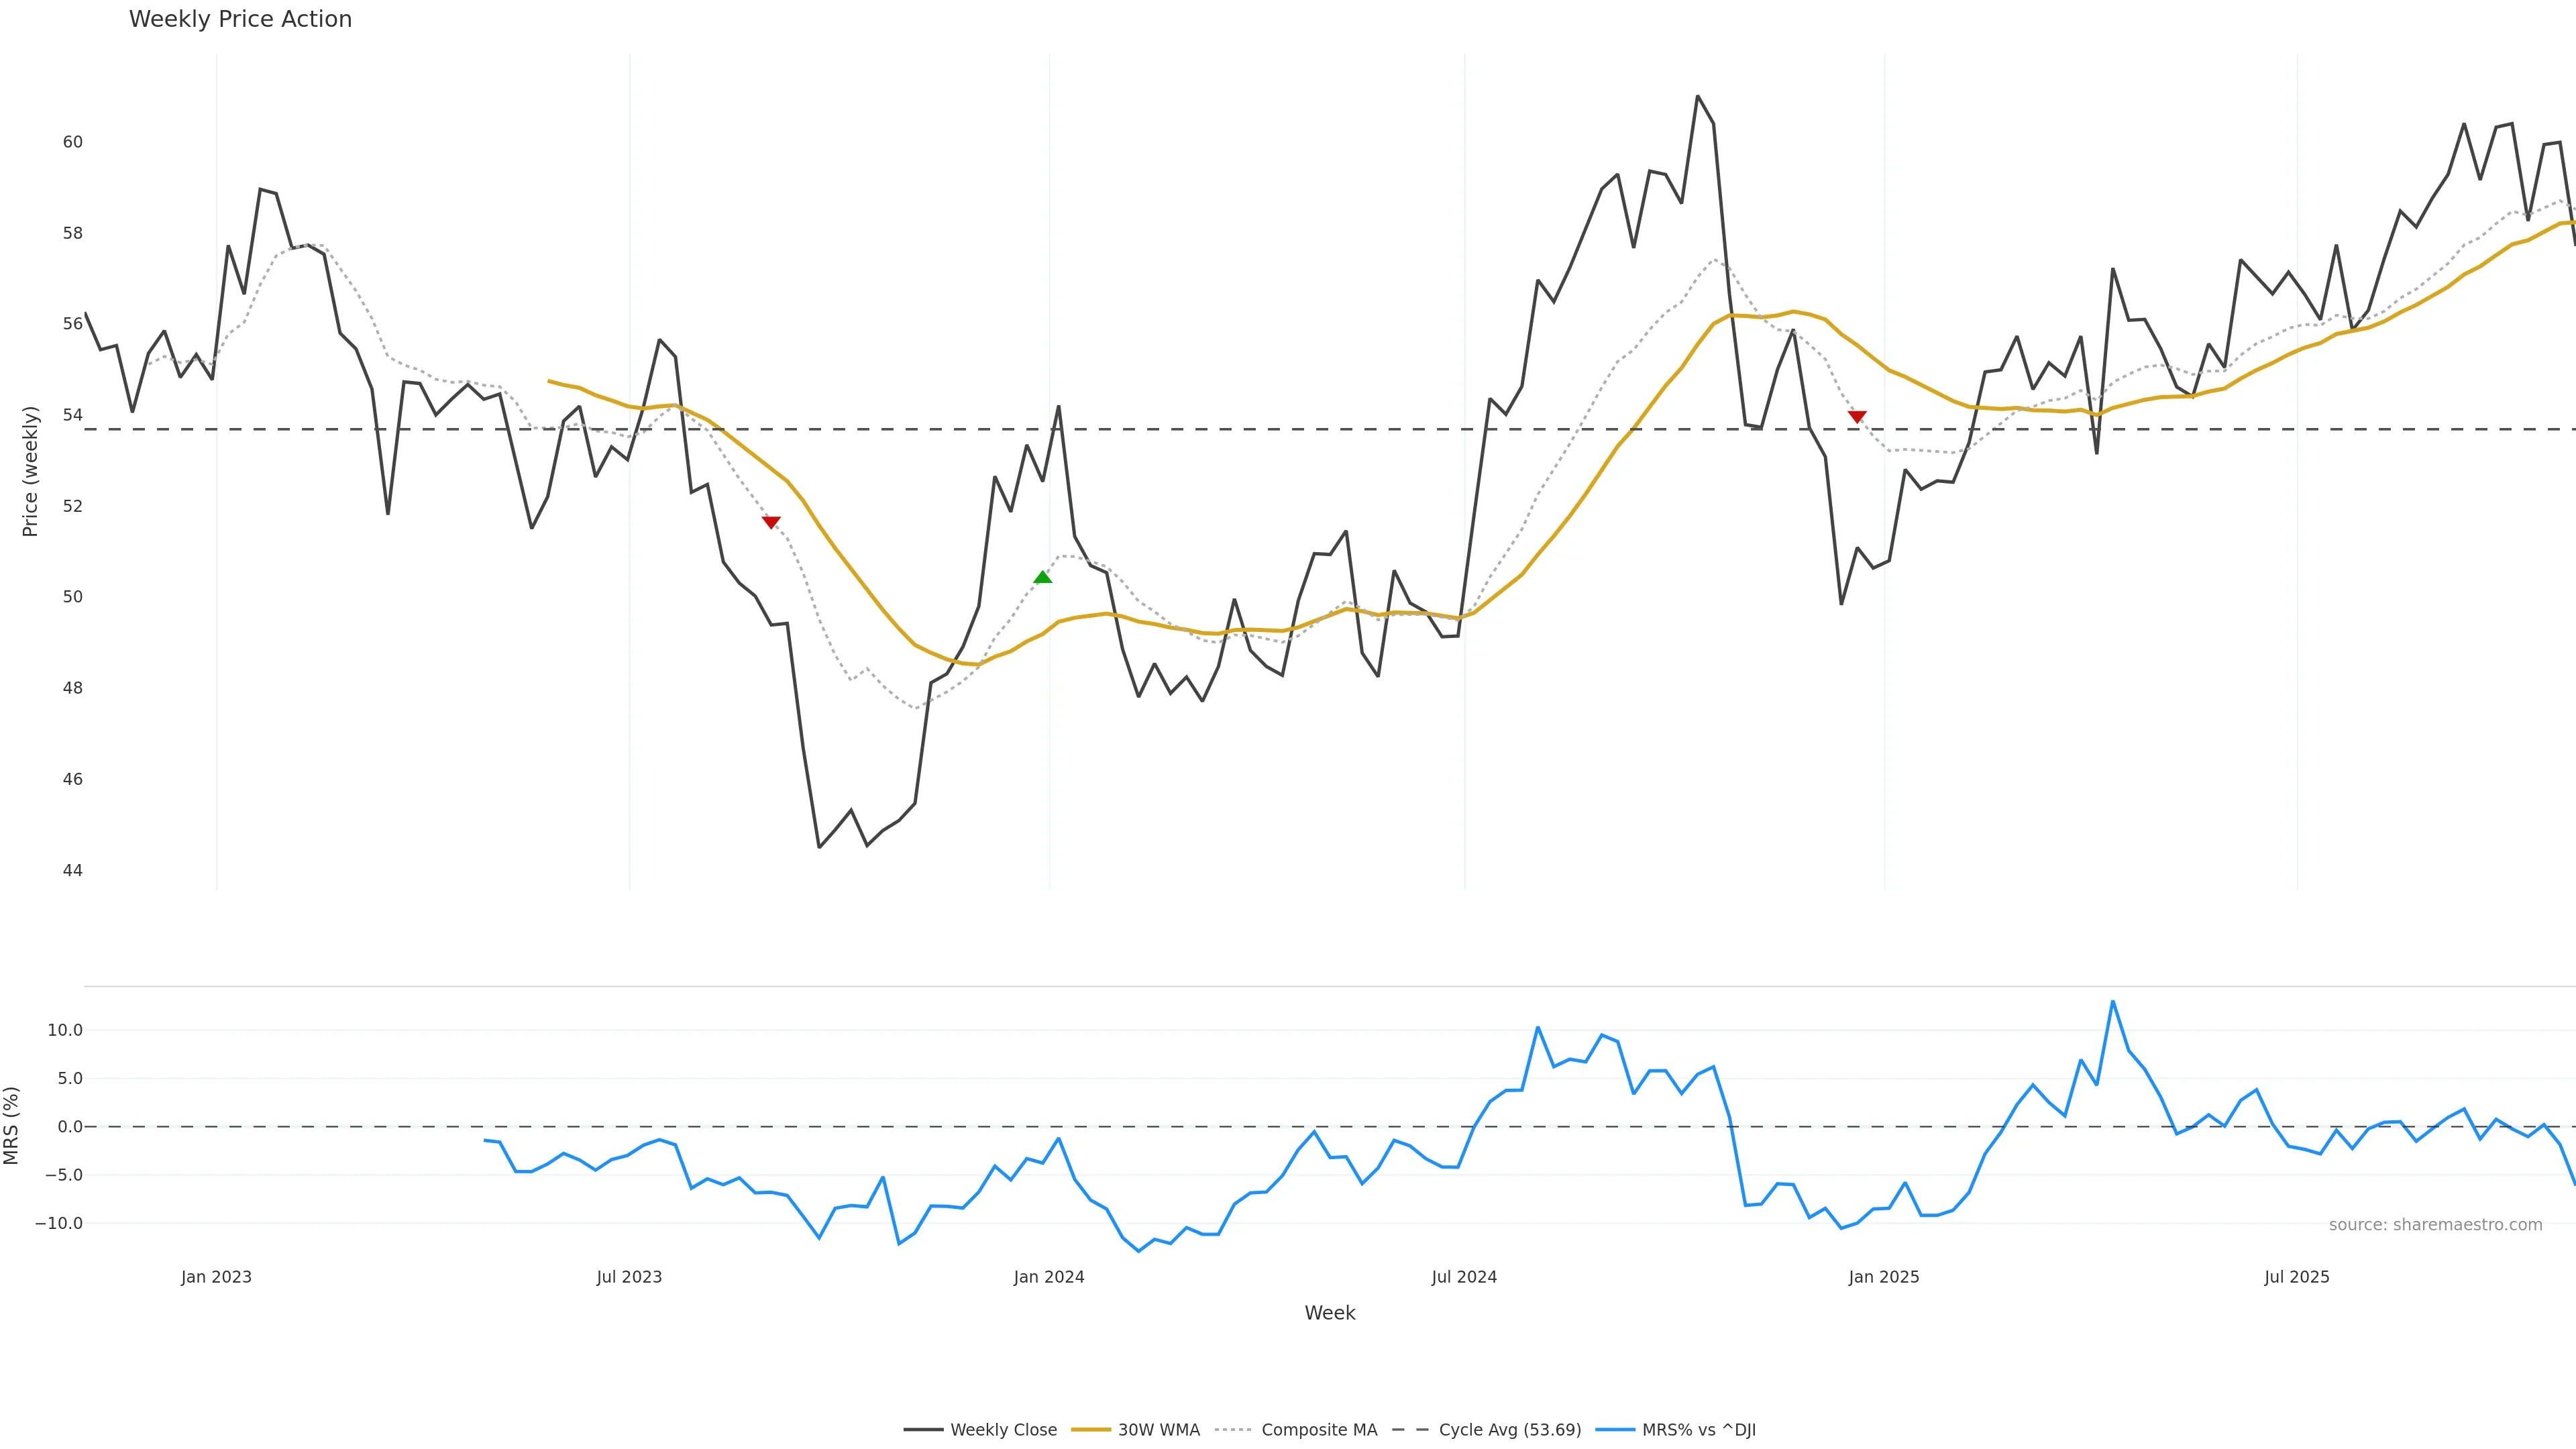Click the source: sharemaestro.com text
This screenshot has width=2576, height=1449.
point(2435,1225)
